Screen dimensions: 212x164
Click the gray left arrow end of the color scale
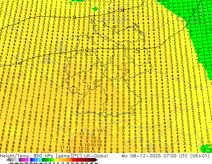(x=7, y=160)
